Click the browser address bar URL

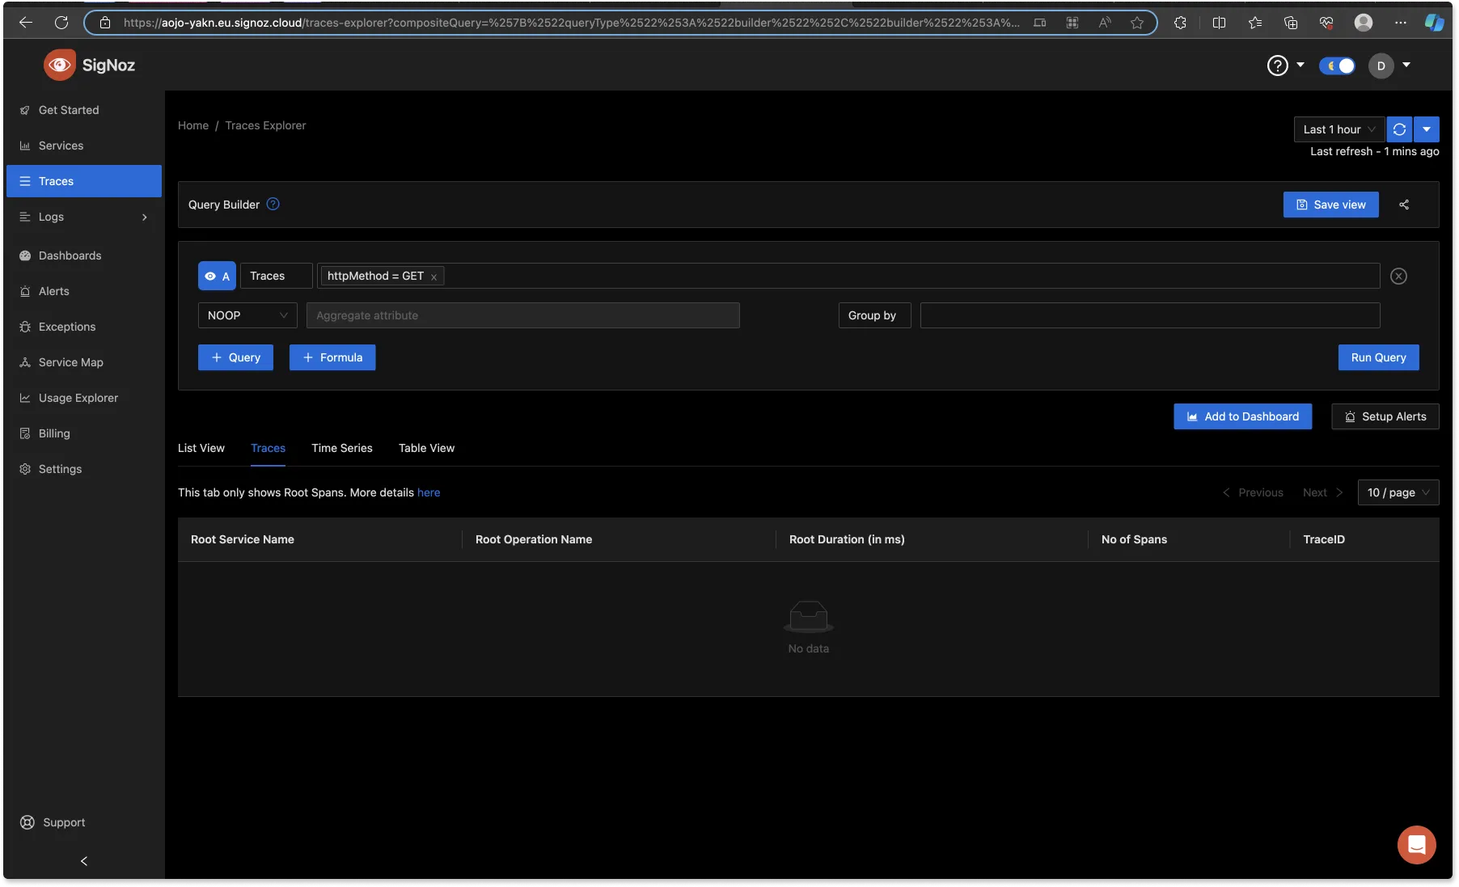pos(571,23)
